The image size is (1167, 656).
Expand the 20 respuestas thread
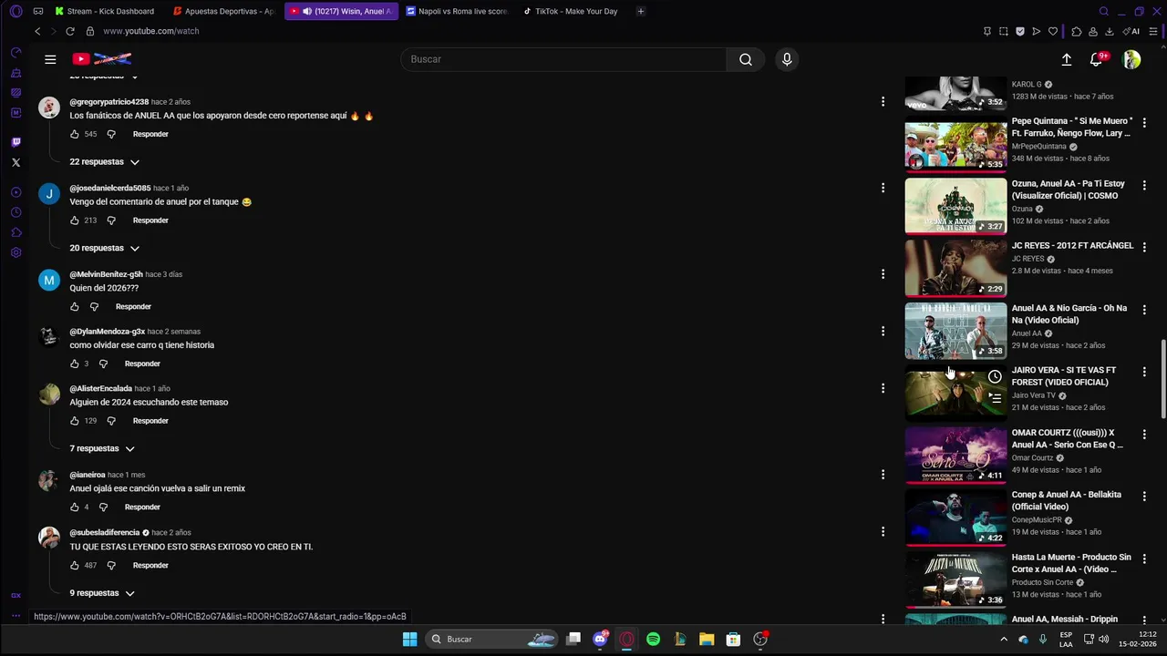click(x=104, y=248)
